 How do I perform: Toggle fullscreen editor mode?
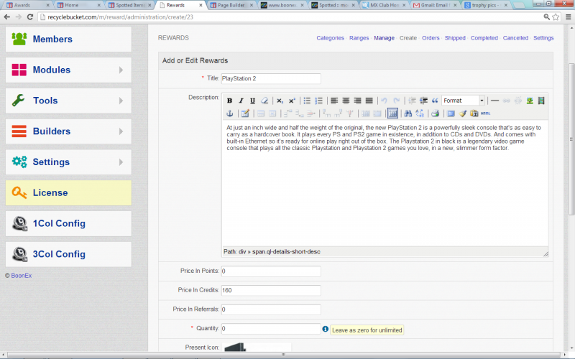451,113
